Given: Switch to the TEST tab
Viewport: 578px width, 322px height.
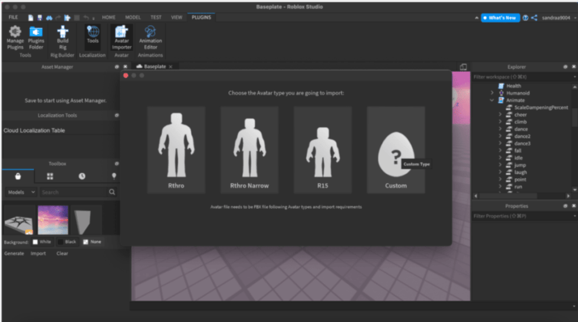Looking at the screenshot, I should (x=156, y=17).
